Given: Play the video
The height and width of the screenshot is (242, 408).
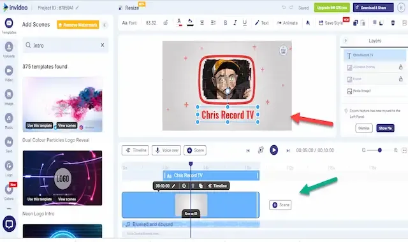Looking at the screenshot, I should [x=273, y=150].
